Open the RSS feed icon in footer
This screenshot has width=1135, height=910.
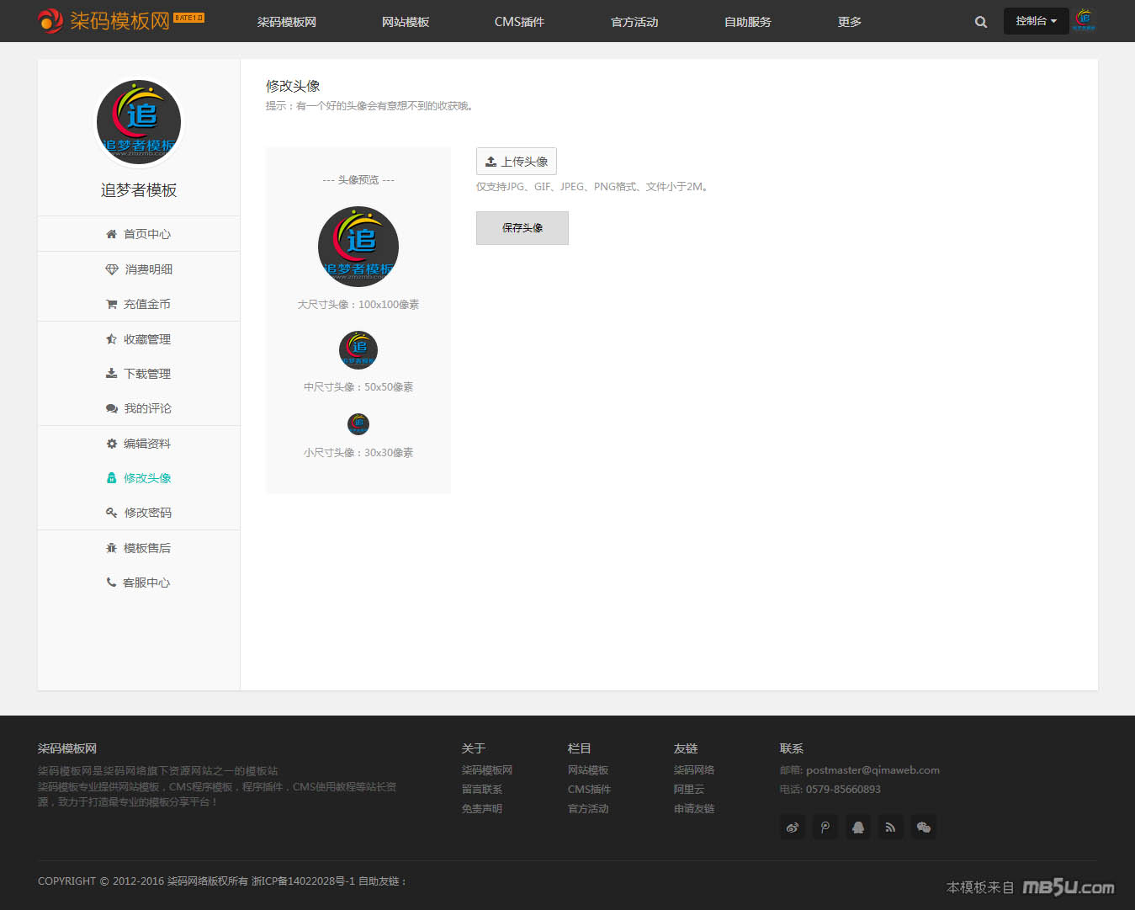coord(890,828)
